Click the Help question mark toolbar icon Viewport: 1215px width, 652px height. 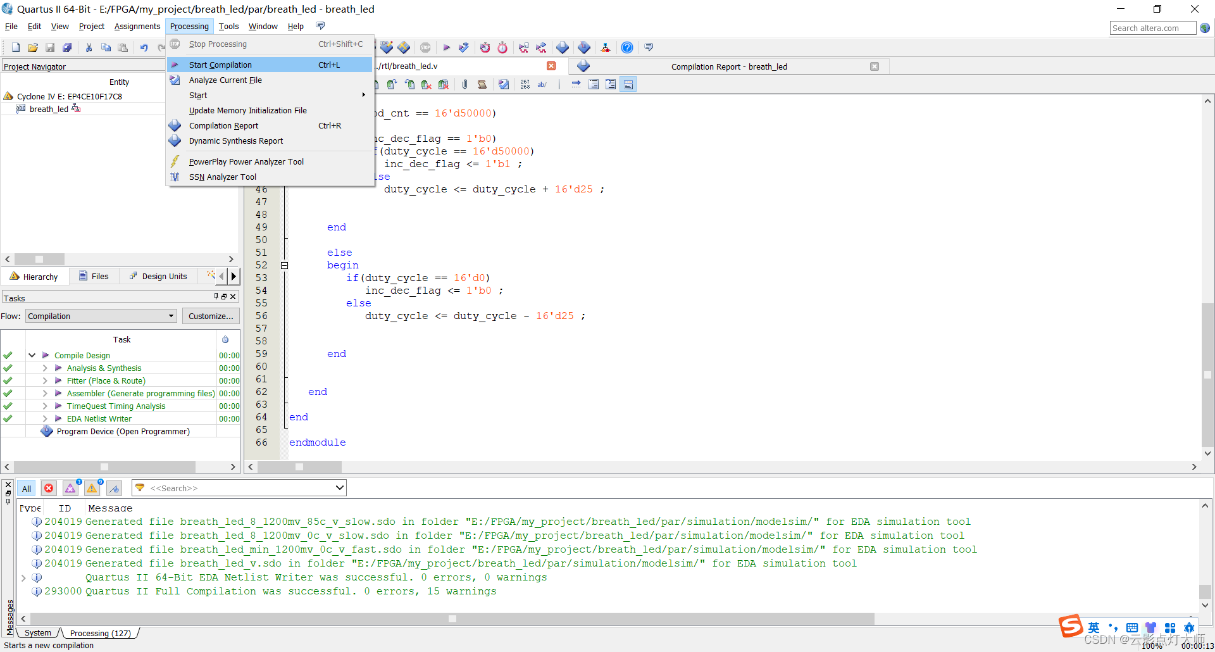626,47
